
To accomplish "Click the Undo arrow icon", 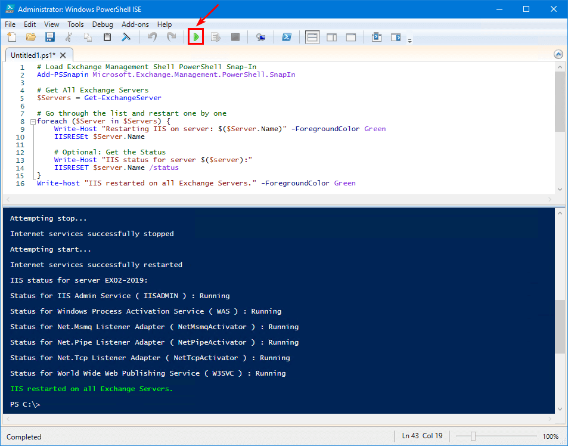I will tap(152, 37).
